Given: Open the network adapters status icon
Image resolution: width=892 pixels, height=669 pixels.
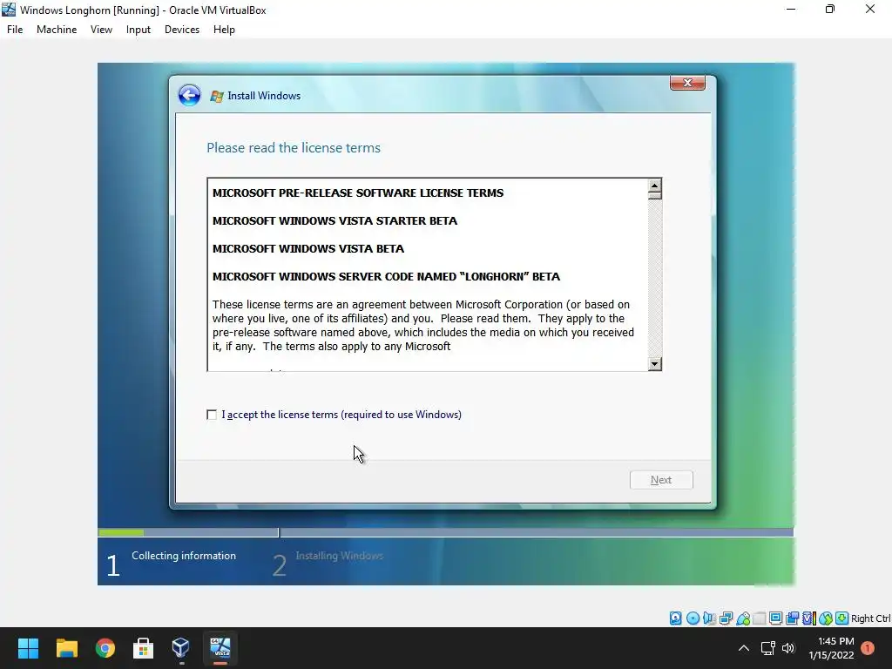Looking at the screenshot, I should pyautogui.click(x=726, y=618).
